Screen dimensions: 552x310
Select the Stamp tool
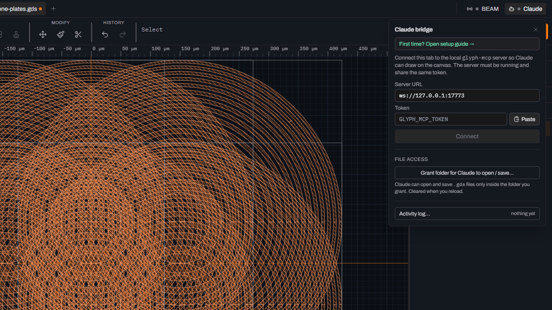coord(16,34)
